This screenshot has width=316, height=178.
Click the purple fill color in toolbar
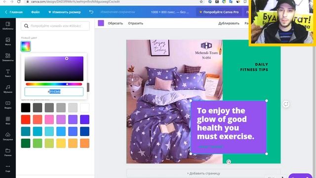[x=101, y=23]
